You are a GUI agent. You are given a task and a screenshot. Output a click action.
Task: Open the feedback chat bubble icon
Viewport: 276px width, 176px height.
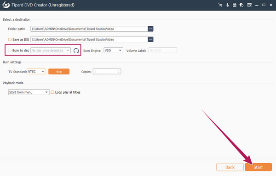click(241, 5)
